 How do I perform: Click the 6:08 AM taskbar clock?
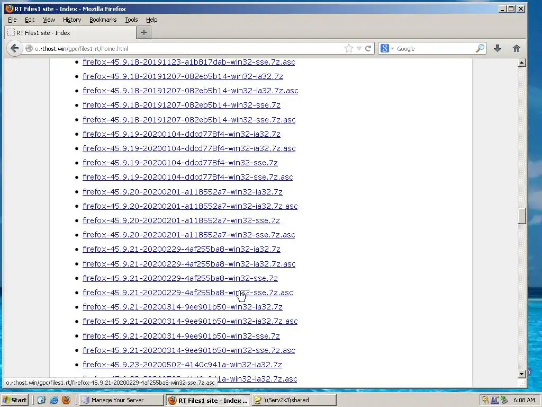(x=524, y=400)
